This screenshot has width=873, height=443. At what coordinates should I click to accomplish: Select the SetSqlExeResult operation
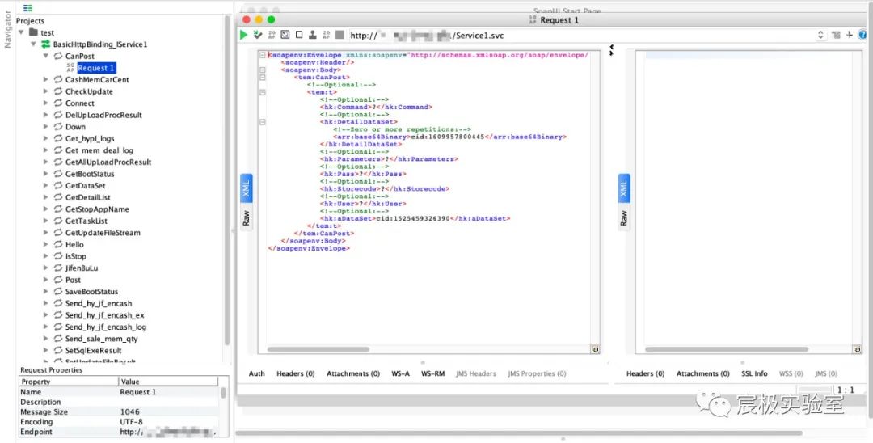[x=93, y=350]
